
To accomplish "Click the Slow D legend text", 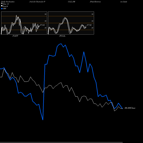I will pyautogui.click(x=6, y=4).
